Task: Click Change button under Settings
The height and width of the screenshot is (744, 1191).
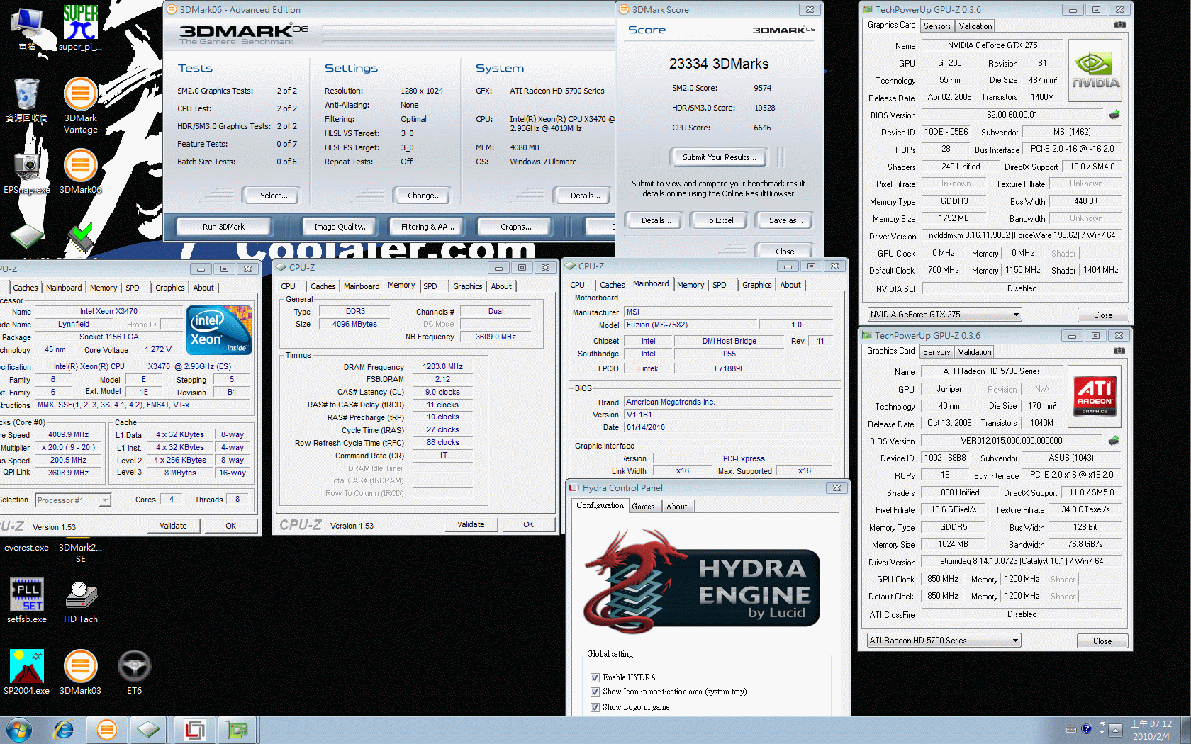Action: [x=424, y=196]
